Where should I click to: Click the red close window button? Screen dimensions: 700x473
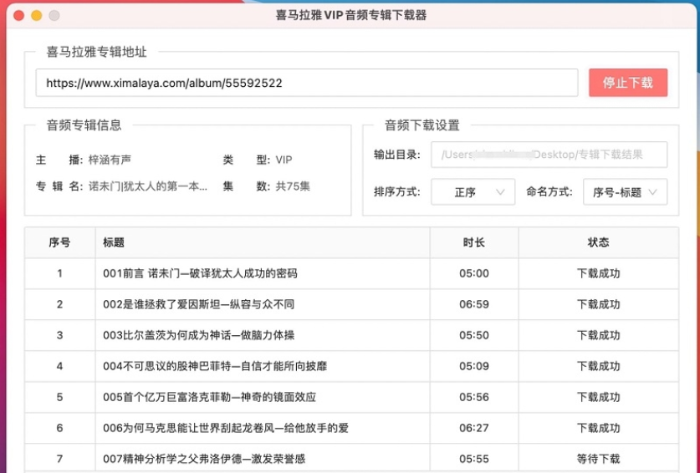click(18, 16)
